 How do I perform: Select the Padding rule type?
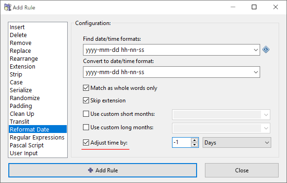point(38,106)
